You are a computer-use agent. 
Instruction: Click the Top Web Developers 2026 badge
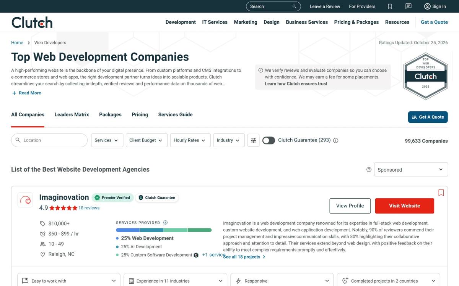click(425, 76)
